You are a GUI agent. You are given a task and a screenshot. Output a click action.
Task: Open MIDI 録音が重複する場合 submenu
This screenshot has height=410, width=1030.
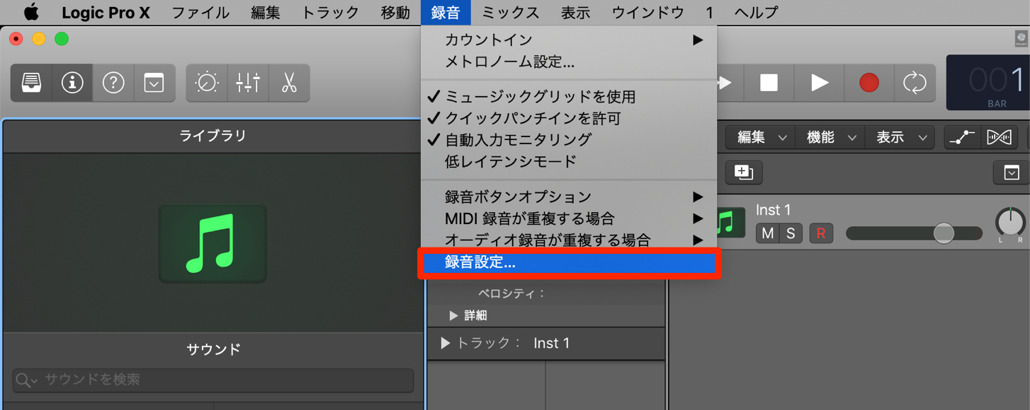tap(569, 218)
